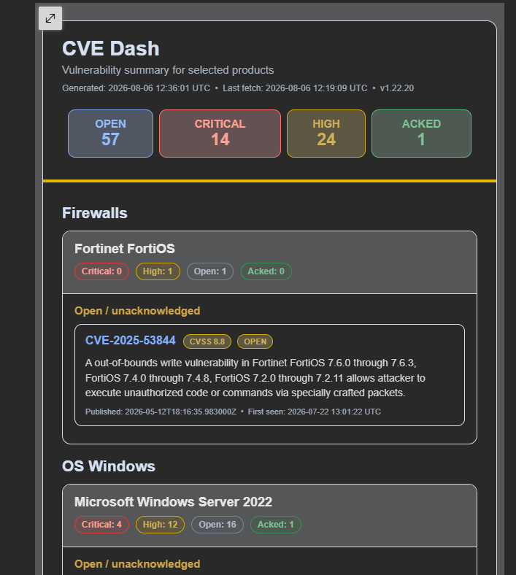Click the OS Windows section heading
The height and width of the screenshot is (575, 516).
coord(109,466)
